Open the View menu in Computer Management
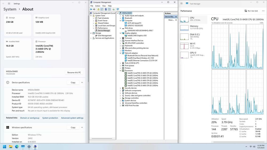Image resolution: width=267 pixels, height=150 pixels. tap(104, 6)
